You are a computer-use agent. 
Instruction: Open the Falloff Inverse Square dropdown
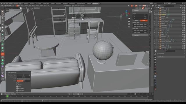point(23,79)
